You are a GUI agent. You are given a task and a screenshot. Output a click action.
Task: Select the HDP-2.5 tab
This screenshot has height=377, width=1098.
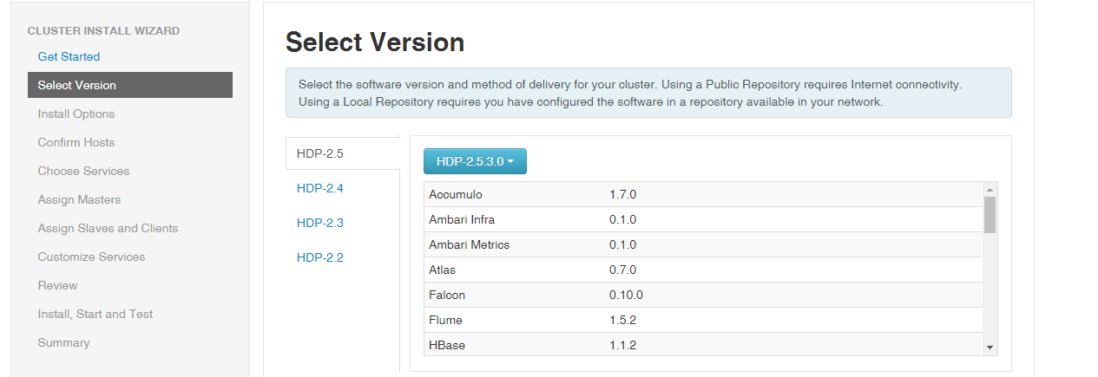[343, 153]
